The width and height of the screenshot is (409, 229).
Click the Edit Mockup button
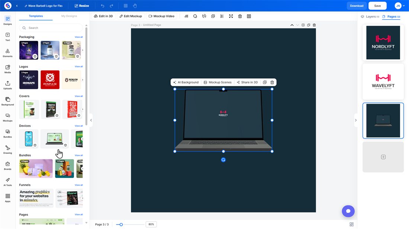coord(131,16)
